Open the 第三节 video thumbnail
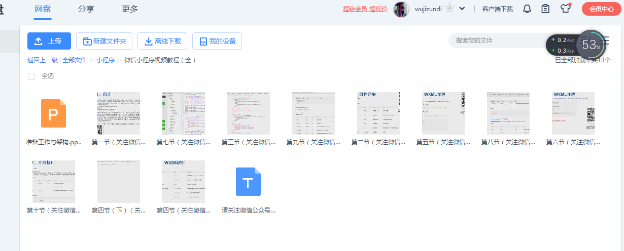 [x=249, y=113]
